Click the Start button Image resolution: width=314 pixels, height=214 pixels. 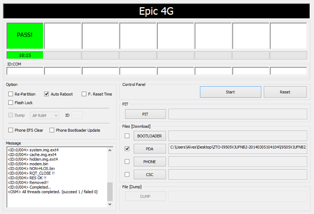(230, 92)
